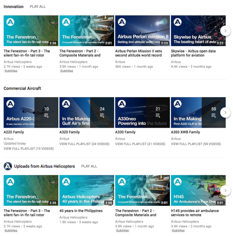Click the A220 Family playlist title
This screenshot has width=233, height=236.
(14, 132)
